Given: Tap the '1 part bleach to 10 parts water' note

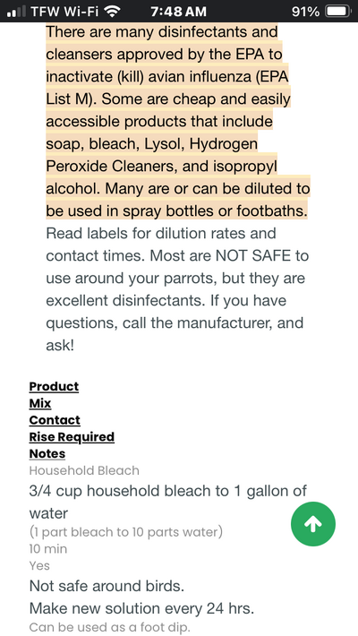Looking at the screenshot, I should pos(125,532).
